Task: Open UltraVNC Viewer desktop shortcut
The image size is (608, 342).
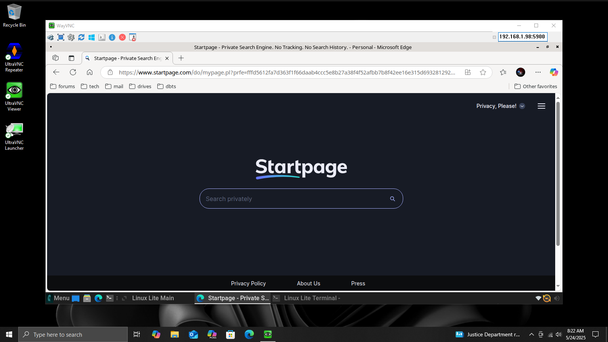Action: tap(14, 97)
